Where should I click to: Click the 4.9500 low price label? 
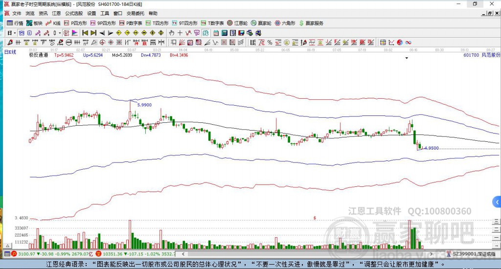tap(431, 148)
